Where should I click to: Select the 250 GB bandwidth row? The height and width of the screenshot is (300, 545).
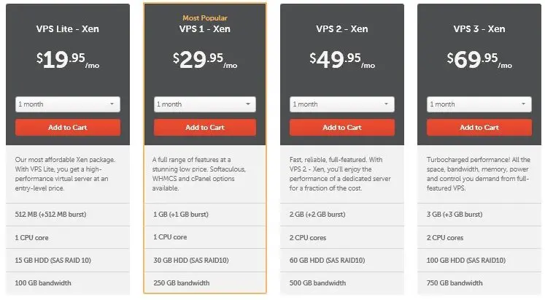(205, 283)
